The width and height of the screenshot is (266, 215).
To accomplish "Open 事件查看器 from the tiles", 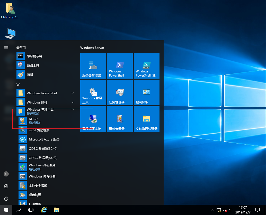I will coord(120,119).
